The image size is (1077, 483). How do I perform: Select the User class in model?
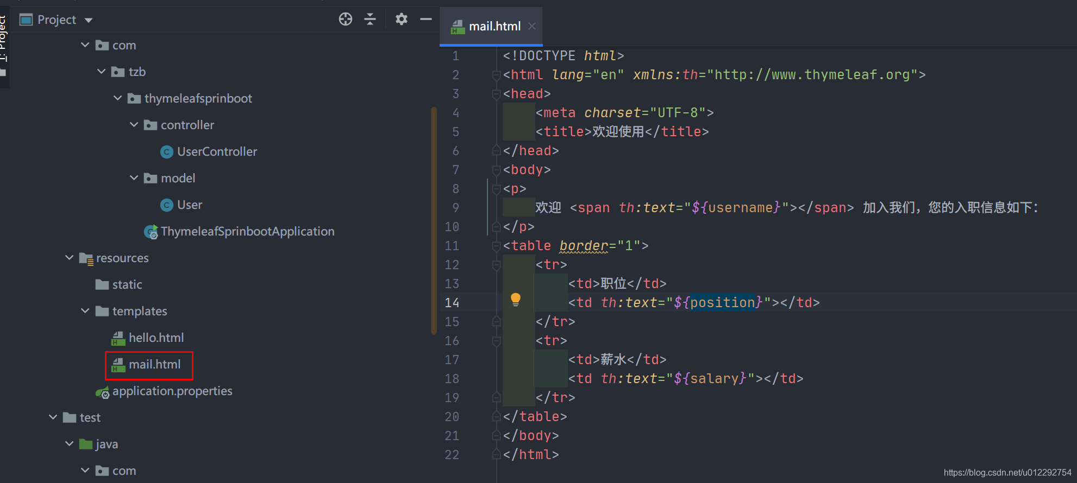(x=190, y=205)
